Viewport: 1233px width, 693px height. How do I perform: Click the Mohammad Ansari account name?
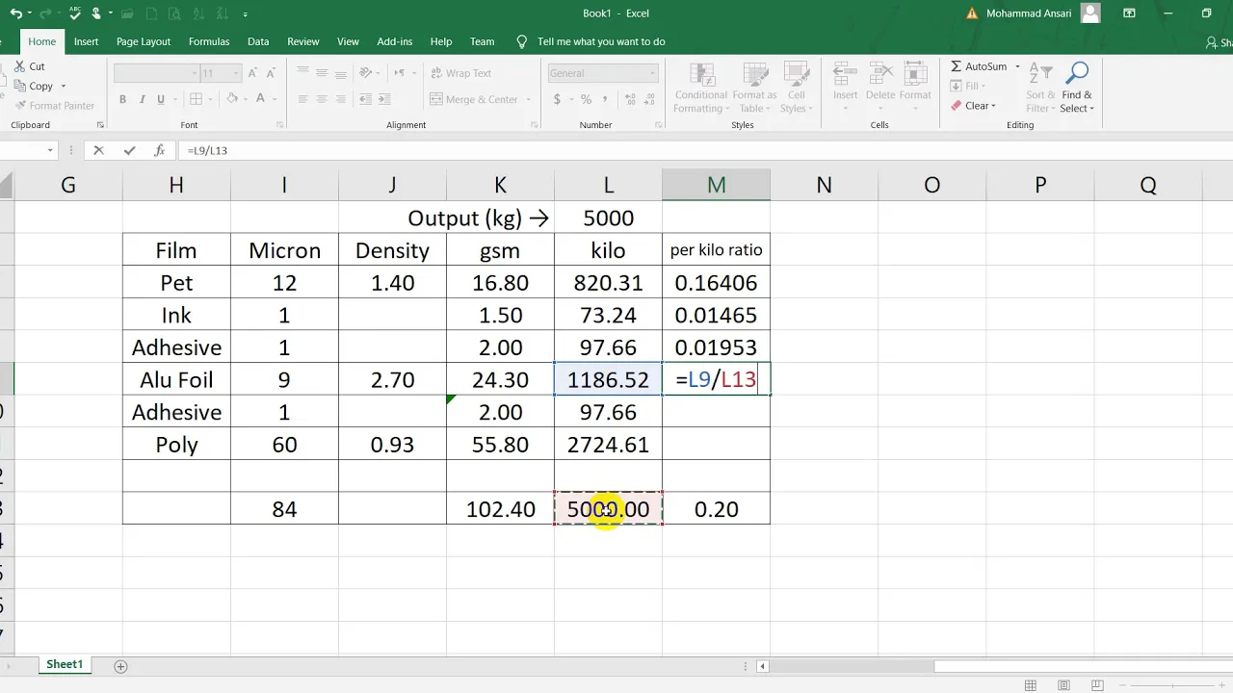click(1029, 13)
